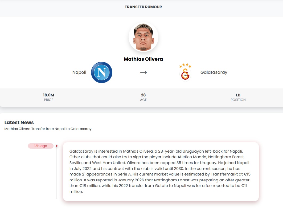The image size is (283, 208).
Task: Click the player age value 28
Action: pos(143,95)
